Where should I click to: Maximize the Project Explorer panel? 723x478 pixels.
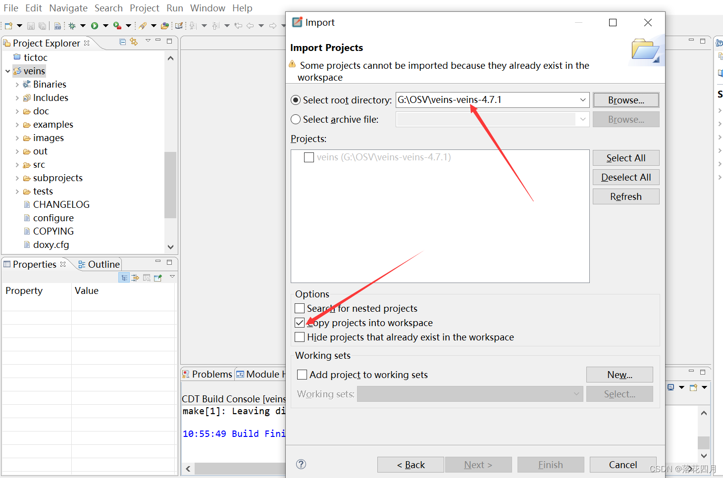[x=169, y=41]
